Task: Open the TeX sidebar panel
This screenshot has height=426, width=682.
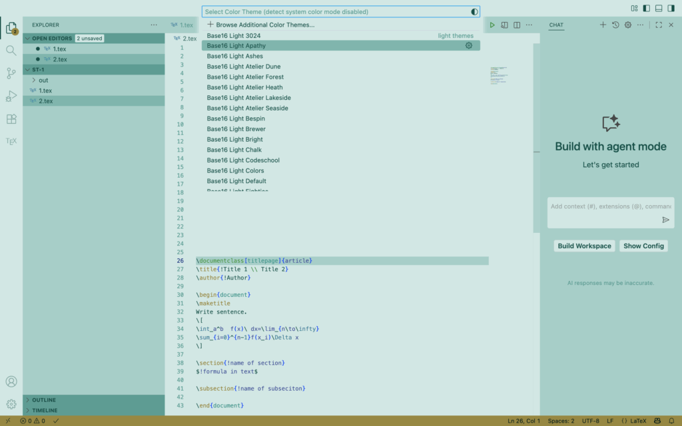Action: (11, 142)
